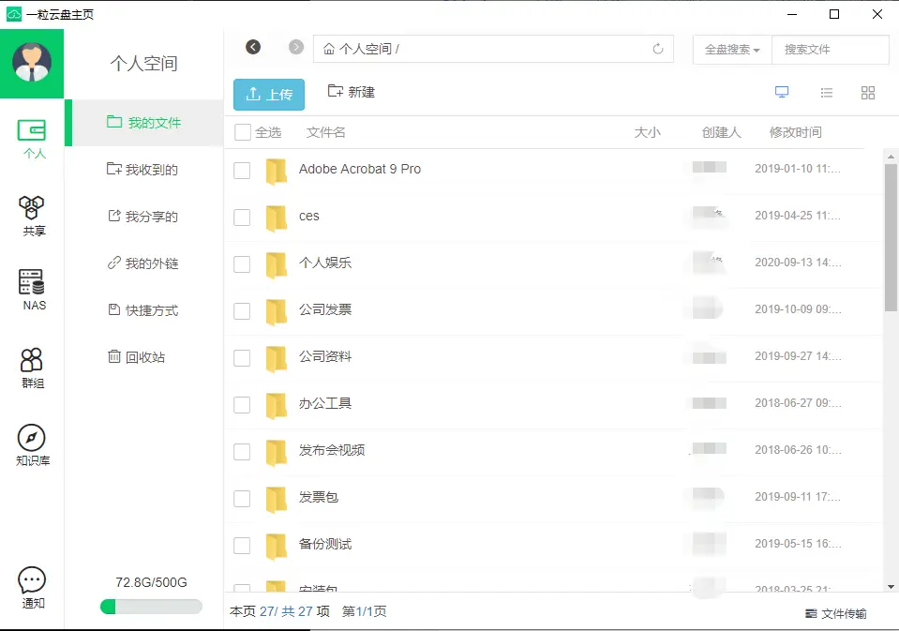Click the 72.8G/500G storage text
The height and width of the screenshot is (631, 899).
click(x=151, y=582)
